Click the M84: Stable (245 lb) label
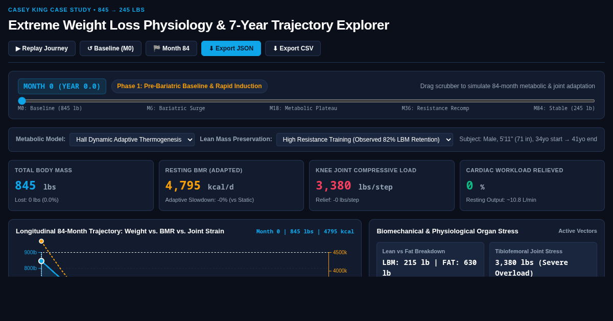Viewport: 613px width, 321px height. (x=564, y=109)
